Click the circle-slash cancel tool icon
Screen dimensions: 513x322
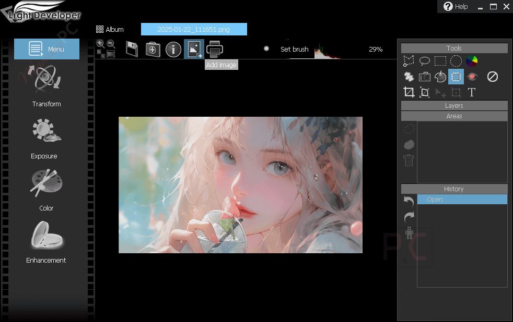pyautogui.click(x=493, y=77)
